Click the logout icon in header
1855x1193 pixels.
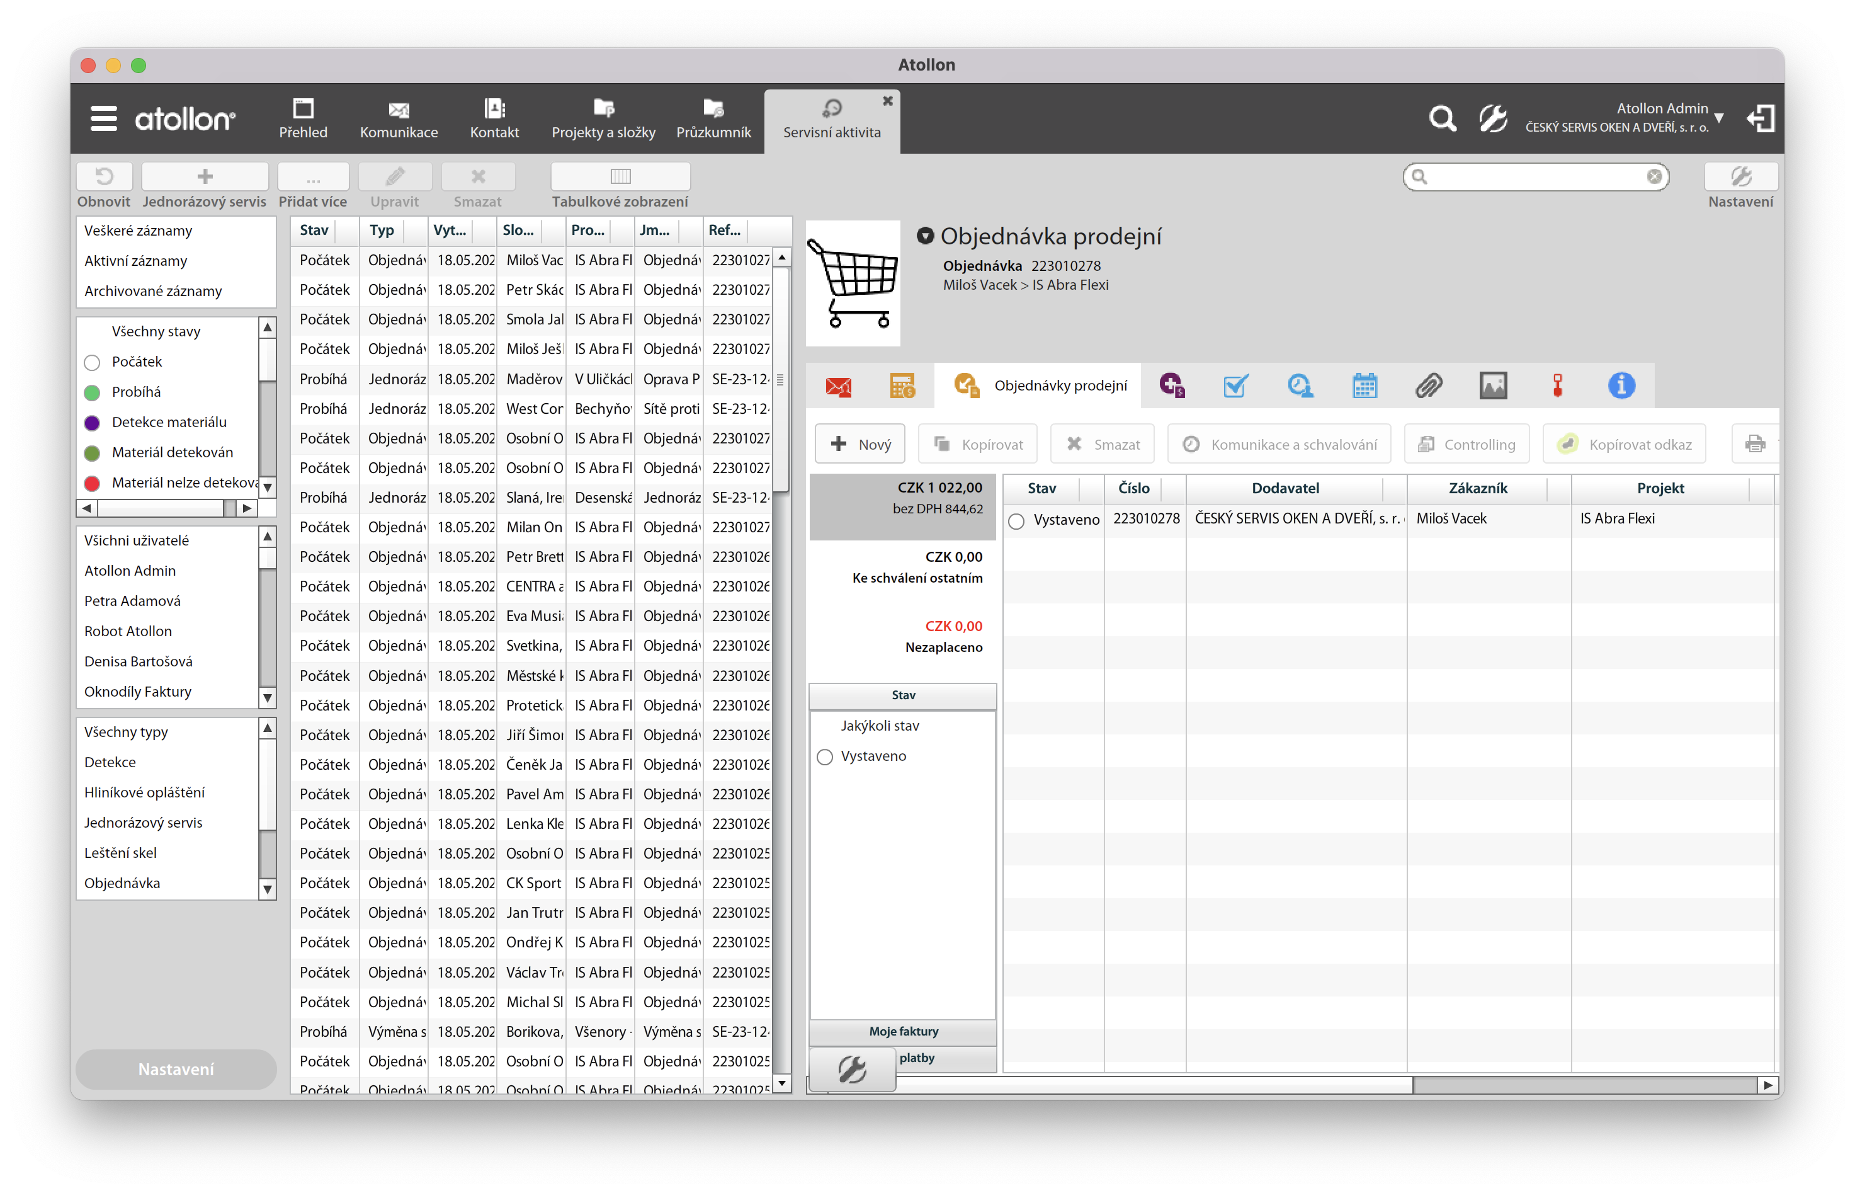1760,118
